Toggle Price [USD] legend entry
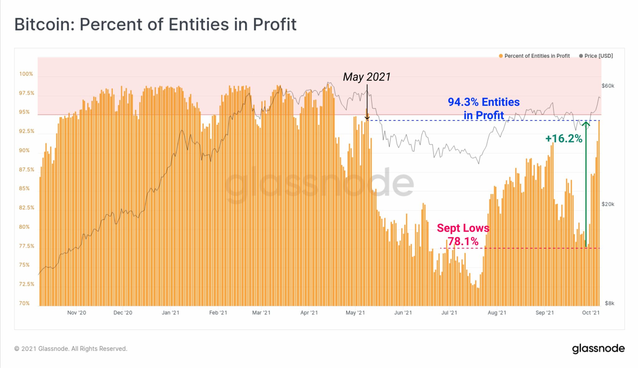The image size is (638, 368). point(596,56)
